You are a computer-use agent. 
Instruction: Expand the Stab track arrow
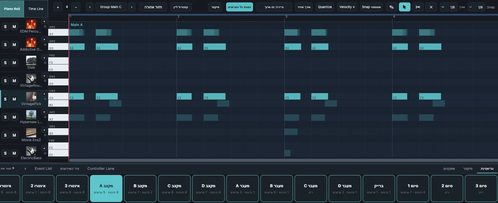(x=45, y=58)
